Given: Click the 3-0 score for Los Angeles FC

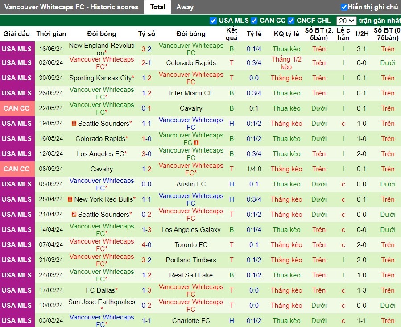Looking at the screenshot, I should (147, 154).
